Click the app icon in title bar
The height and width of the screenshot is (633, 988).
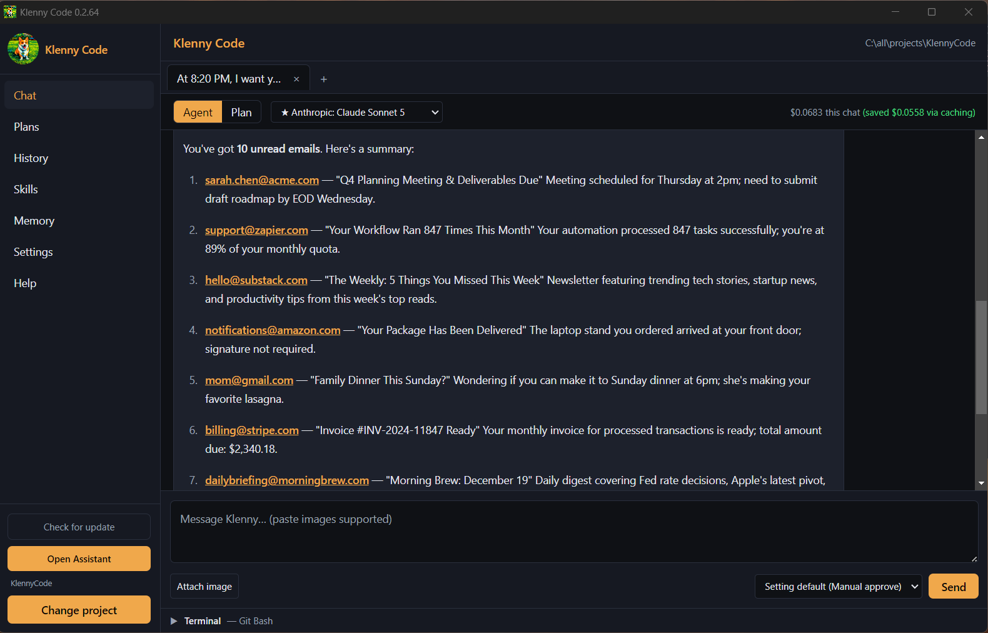click(x=10, y=12)
